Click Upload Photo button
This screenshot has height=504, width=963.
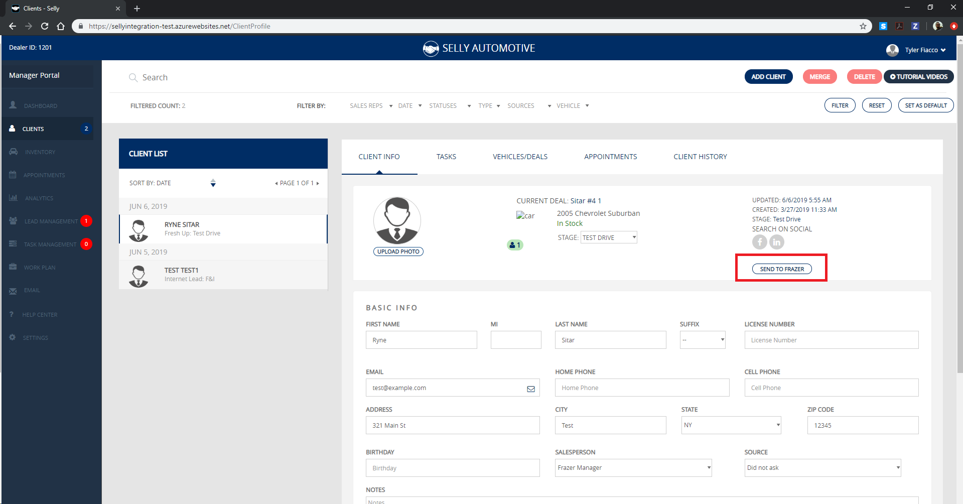(x=398, y=251)
